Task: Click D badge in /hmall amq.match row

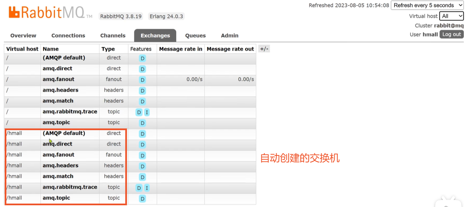Action: click(142, 177)
